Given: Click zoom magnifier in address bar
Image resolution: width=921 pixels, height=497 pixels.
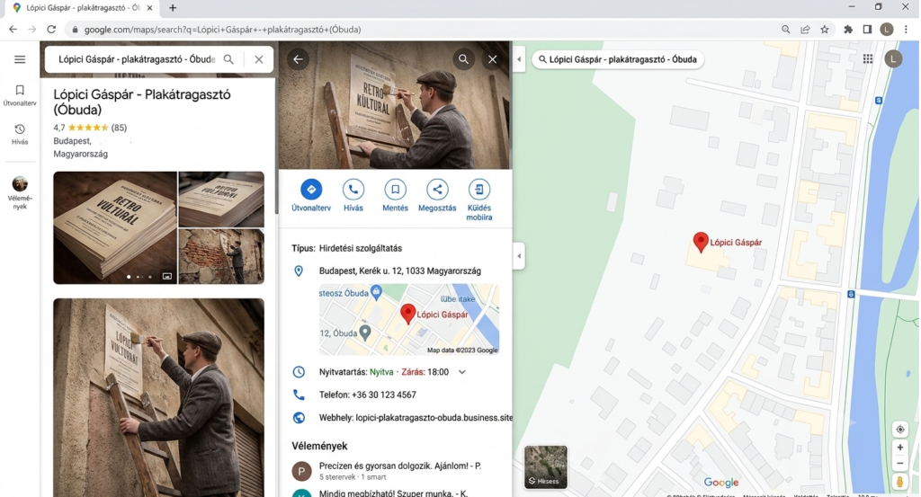Looking at the screenshot, I should [786, 30].
